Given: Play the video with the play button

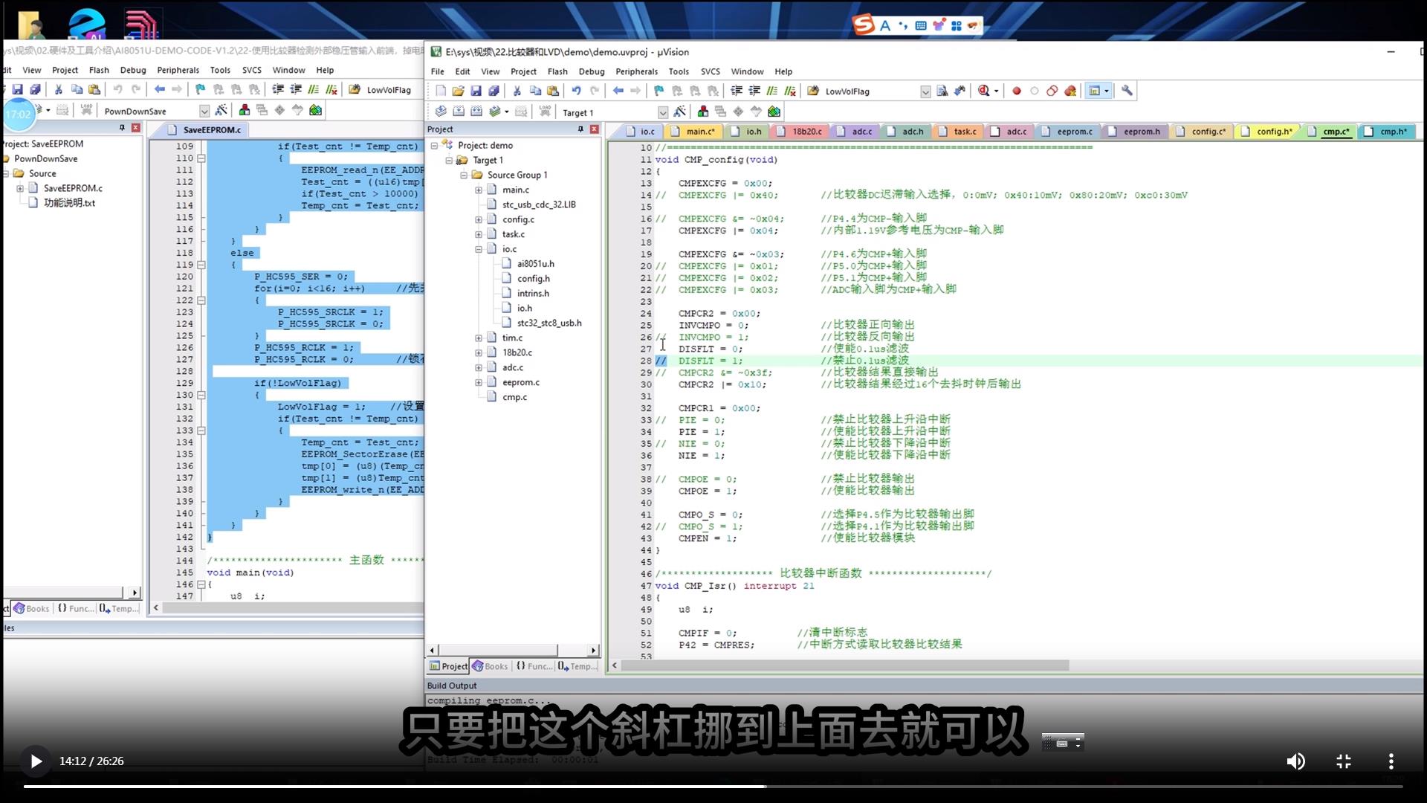Looking at the screenshot, I should (35, 761).
